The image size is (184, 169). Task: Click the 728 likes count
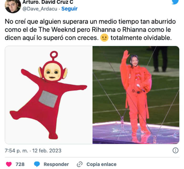20,164
